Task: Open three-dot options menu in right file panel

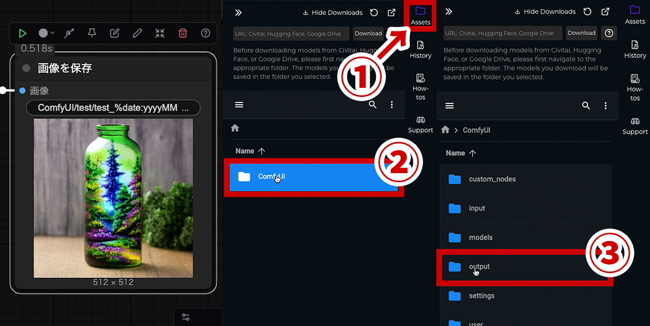Action: coord(605,106)
